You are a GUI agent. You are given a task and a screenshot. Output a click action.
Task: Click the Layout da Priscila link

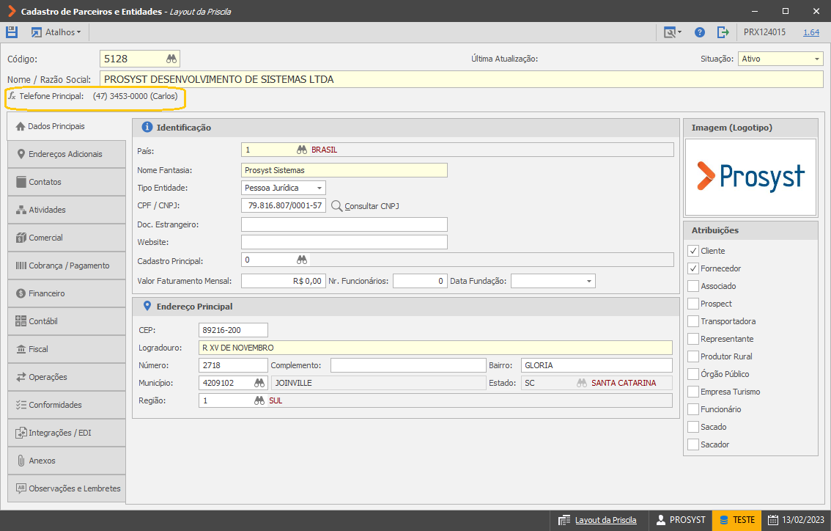pos(605,521)
